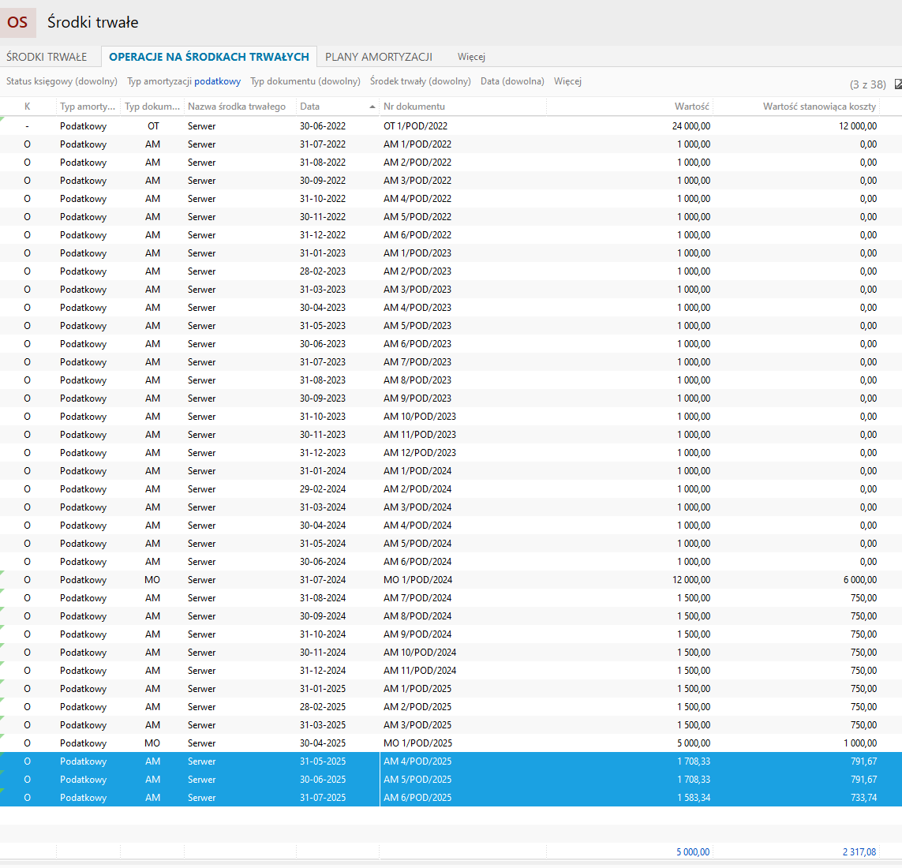The width and height of the screenshot is (902, 868).
Task: Toggle the sort arrow in the Data column header
Action: coord(372,107)
